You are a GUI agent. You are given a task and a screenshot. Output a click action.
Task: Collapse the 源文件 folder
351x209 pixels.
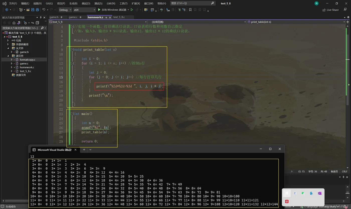(8, 56)
